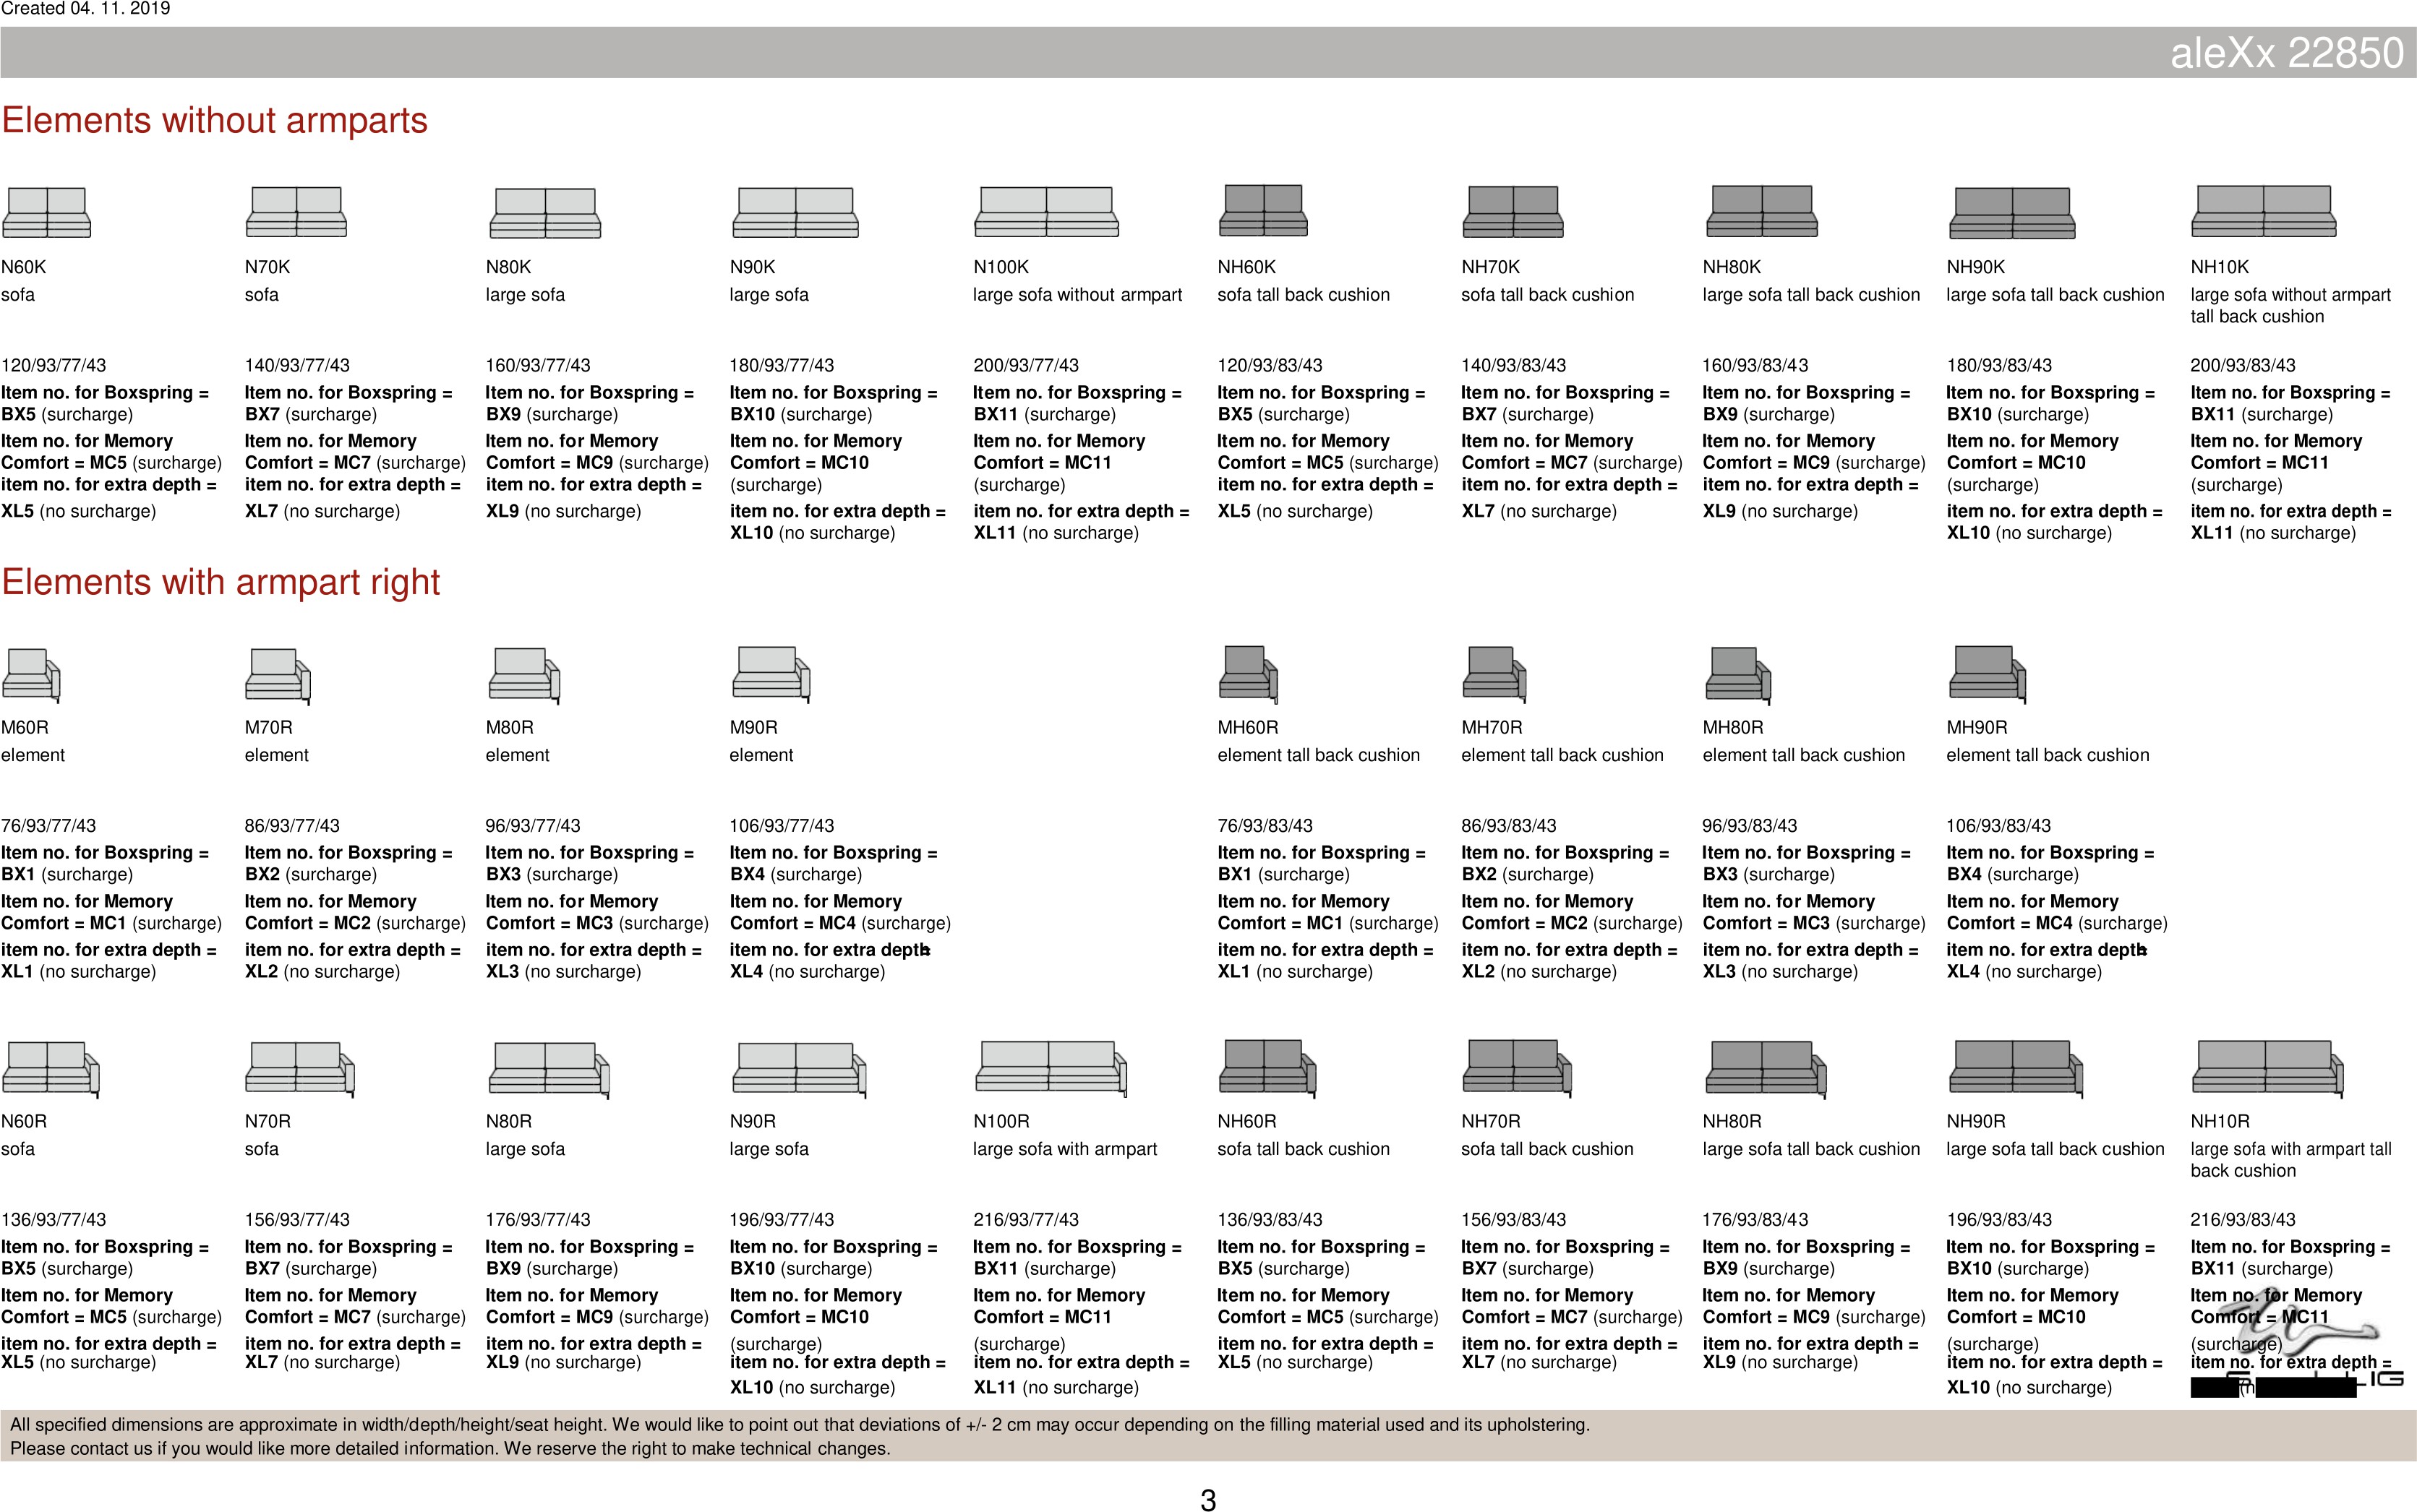Click the N60R sofa illustration

tap(51, 1068)
